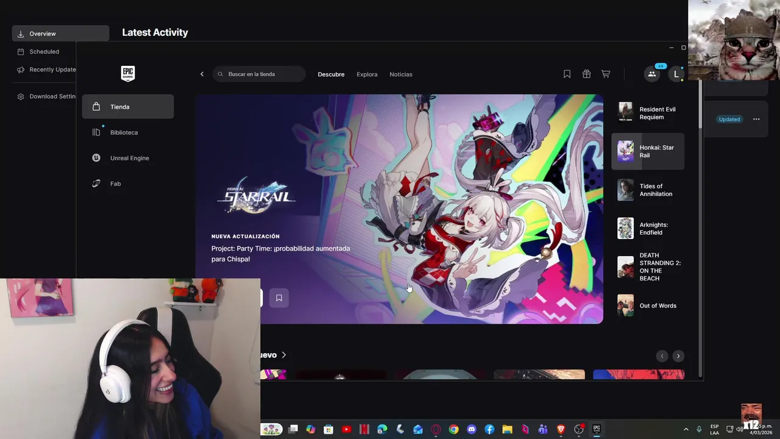Viewport: 780px width, 439px height.
Task: Expand the section heading chevron
Action: coord(284,355)
